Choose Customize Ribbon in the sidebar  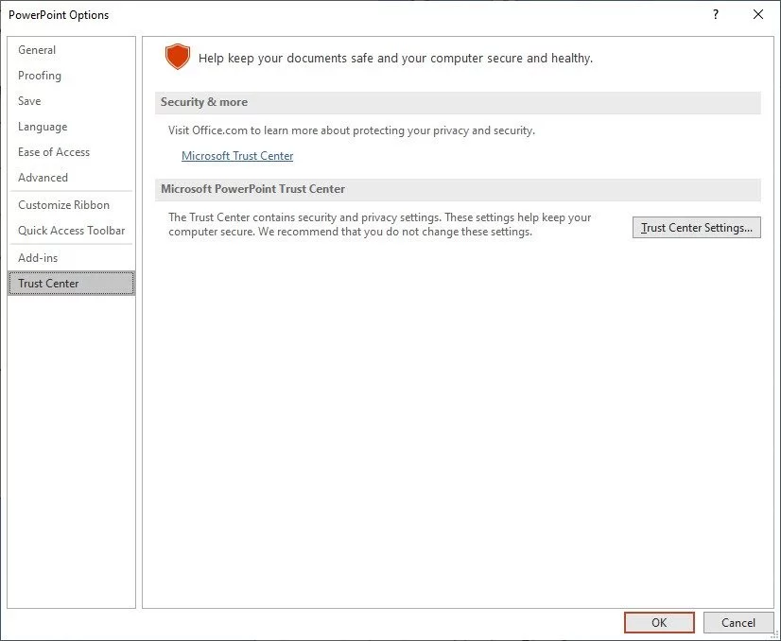(x=71, y=205)
